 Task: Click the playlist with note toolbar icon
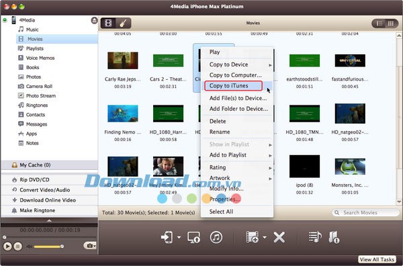click(x=315, y=237)
